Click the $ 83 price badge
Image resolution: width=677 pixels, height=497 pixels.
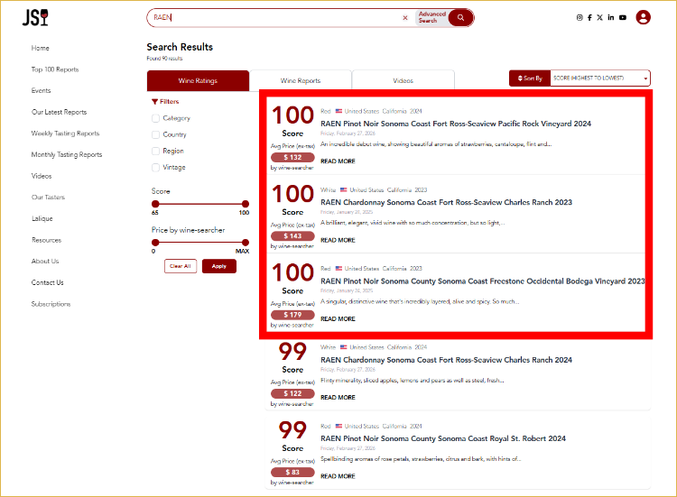pos(292,473)
